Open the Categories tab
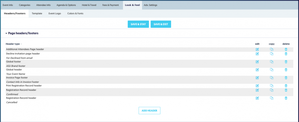 25,5
